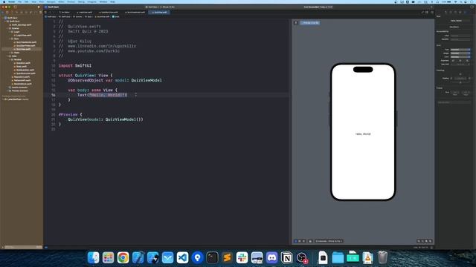Open Slack from the Dock
The width and height of the screenshot is (476, 267).
click(242, 257)
